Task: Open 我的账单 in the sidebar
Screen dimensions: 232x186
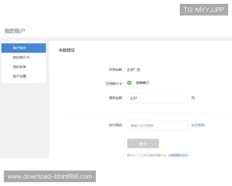Action: (x=19, y=67)
